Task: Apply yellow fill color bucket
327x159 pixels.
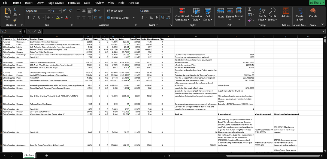Action: 57,18
